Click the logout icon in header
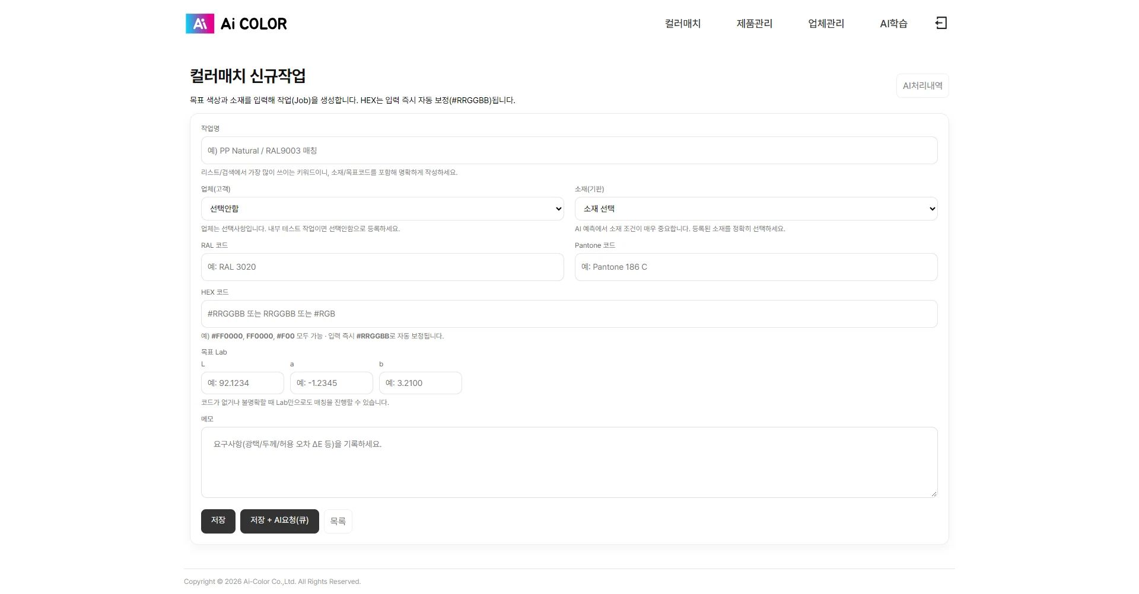The image size is (1139, 594). 941,23
